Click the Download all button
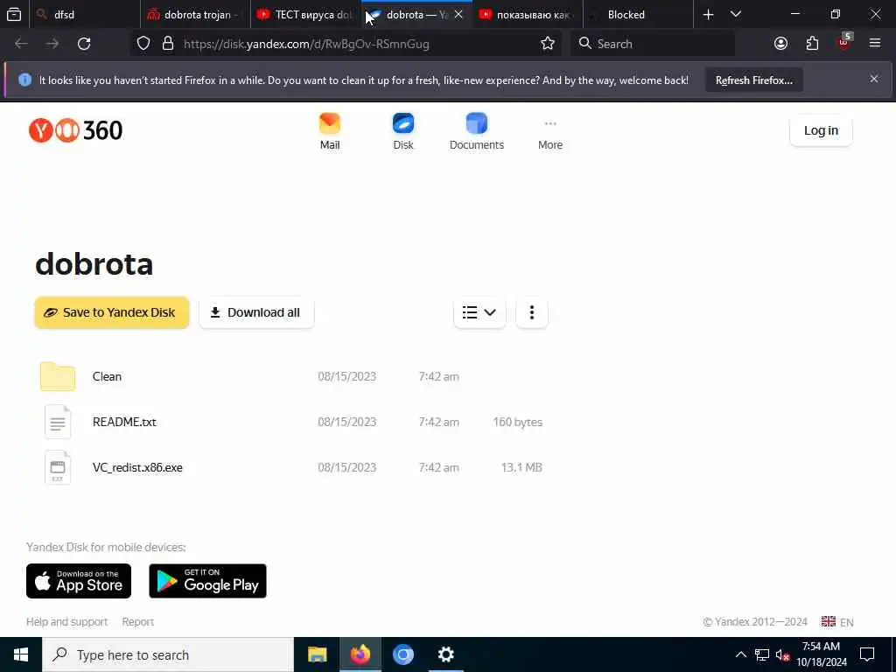The image size is (896, 672). pos(256,312)
